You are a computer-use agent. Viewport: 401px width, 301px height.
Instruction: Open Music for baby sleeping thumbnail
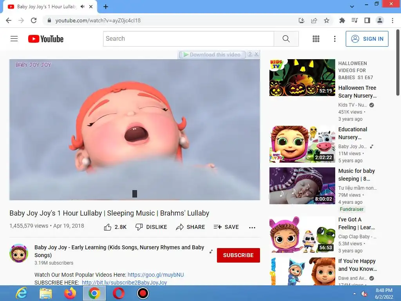302,185
